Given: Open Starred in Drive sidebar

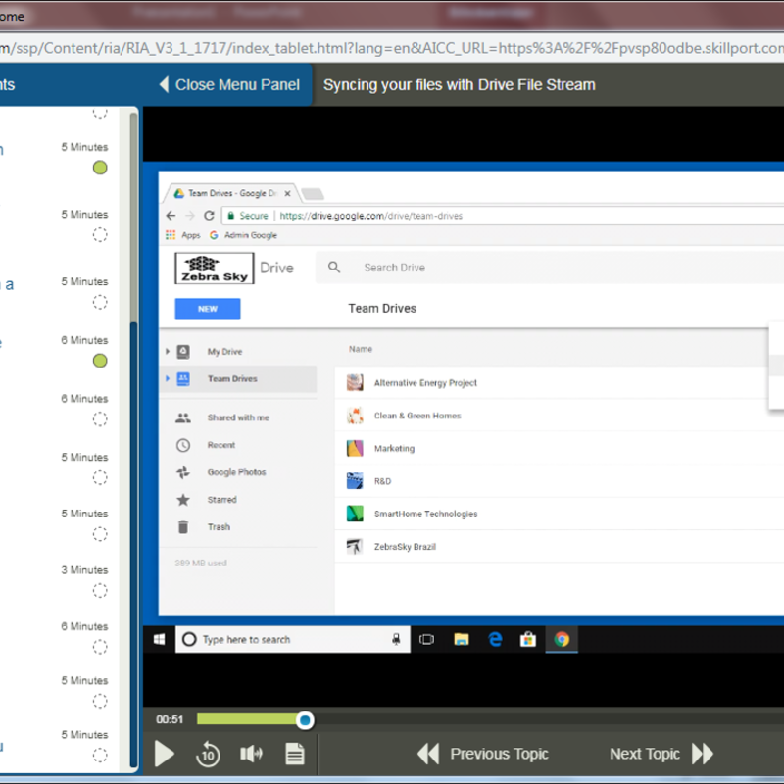Looking at the screenshot, I should pyautogui.click(x=222, y=500).
